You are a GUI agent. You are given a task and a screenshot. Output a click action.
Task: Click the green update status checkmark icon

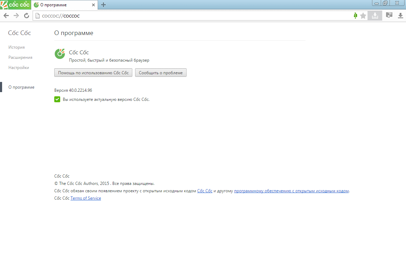click(57, 99)
